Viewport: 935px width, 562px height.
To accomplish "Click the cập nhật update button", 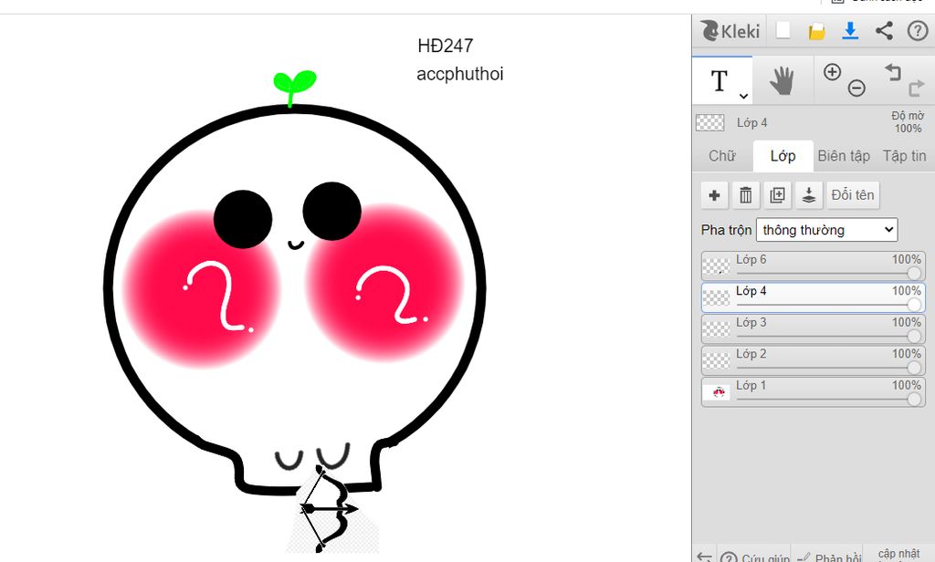I will [x=898, y=555].
